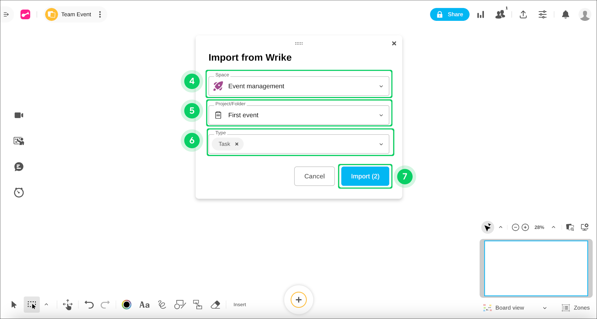Pick the Shapes tool in bottom toolbar

(x=179, y=304)
